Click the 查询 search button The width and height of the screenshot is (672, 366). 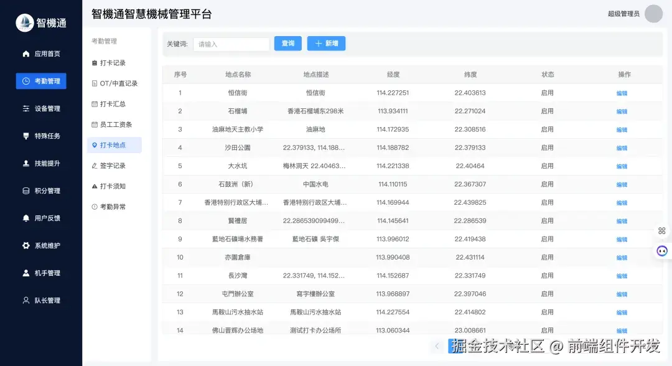pos(287,43)
